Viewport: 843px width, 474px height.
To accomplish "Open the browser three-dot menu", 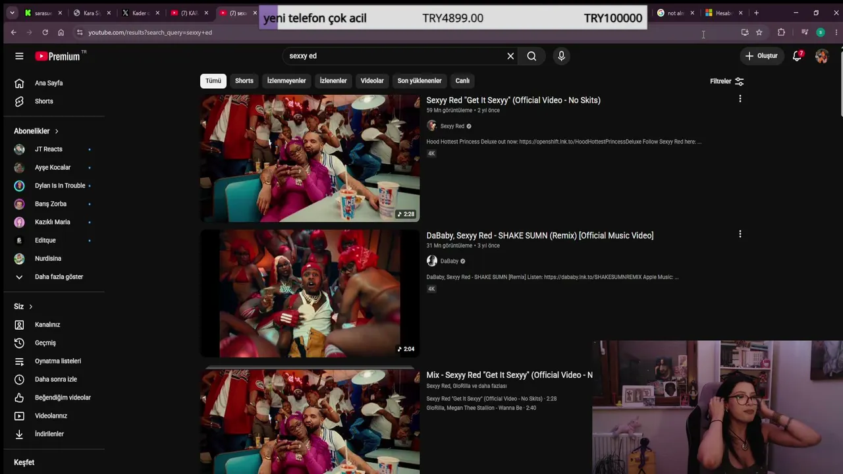I will point(836,32).
